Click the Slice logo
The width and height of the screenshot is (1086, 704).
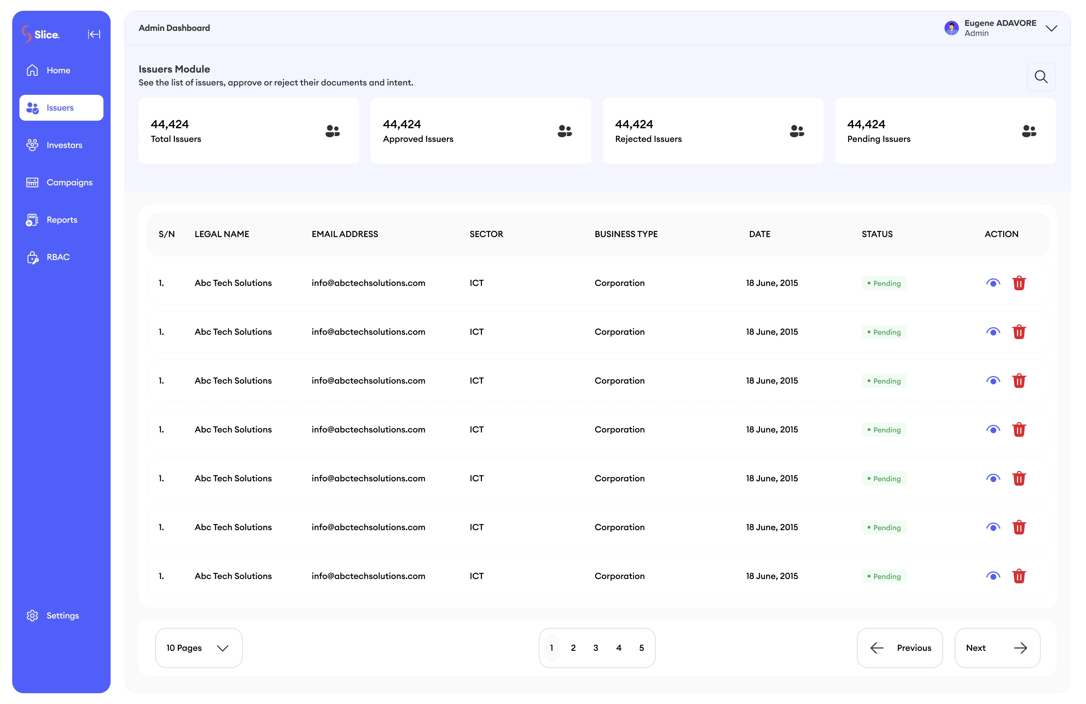pos(41,34)
